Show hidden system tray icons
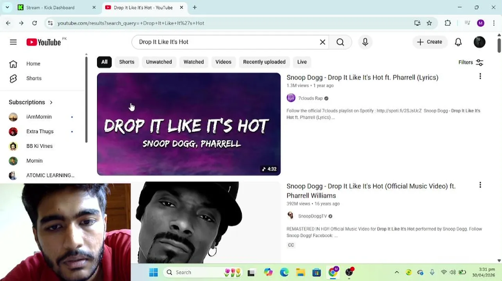502x281 pixels. tap(396, 272)
